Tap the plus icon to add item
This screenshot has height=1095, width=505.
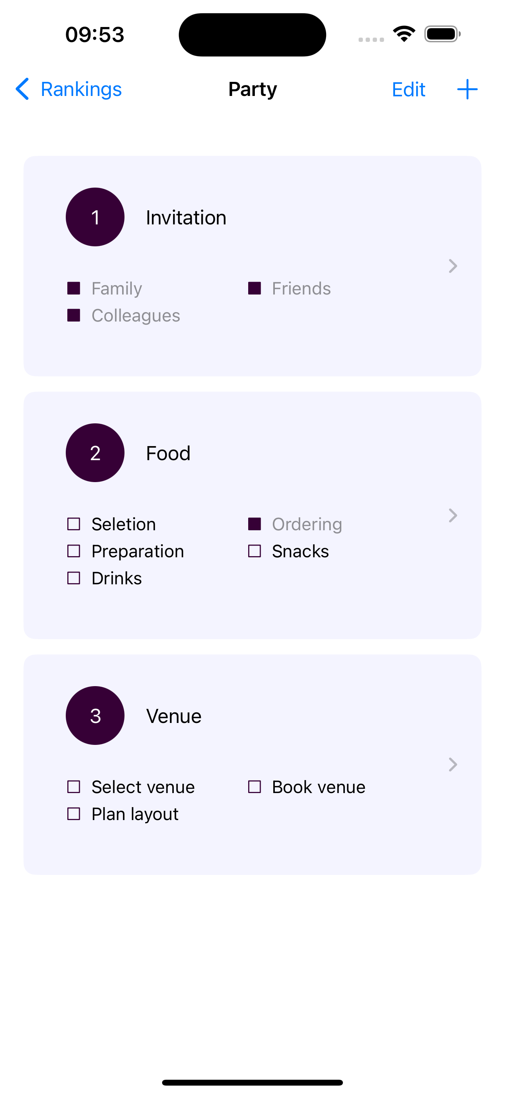pos(467,89)
